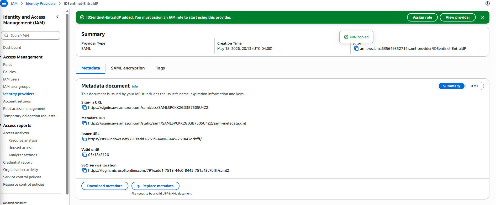Click the ARN copied tooltip
Image resolution: width=496 pixels, height=205 pixels.
356,37
